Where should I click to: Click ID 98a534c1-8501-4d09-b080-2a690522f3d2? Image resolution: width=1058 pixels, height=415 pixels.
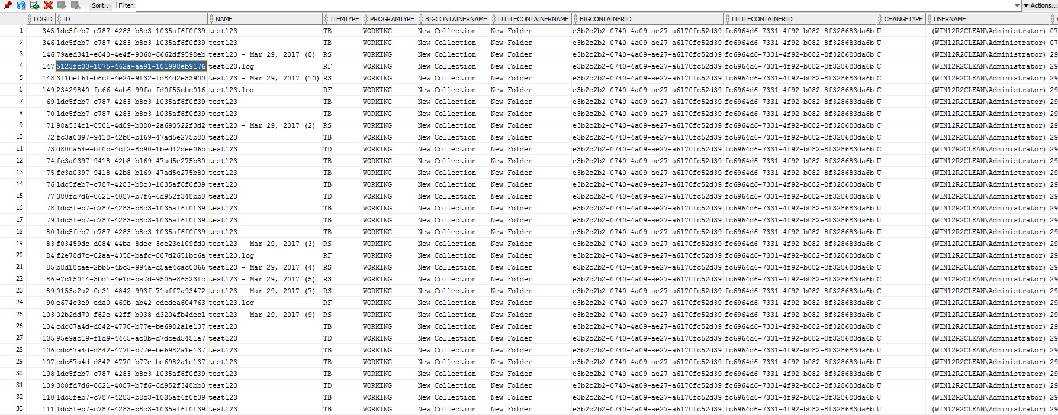pos(131,125)
